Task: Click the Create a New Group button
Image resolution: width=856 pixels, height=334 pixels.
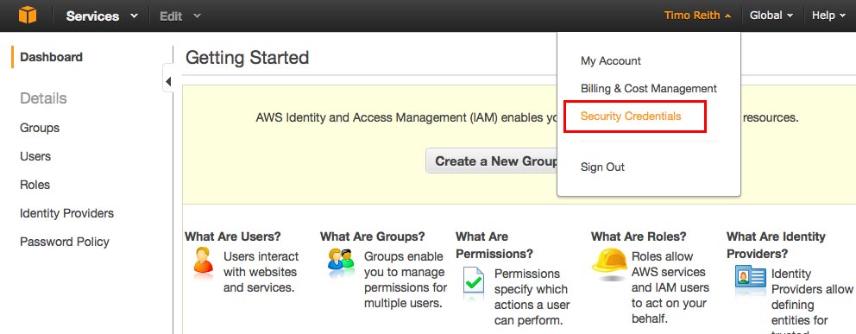Action: [x=491, y=161]
